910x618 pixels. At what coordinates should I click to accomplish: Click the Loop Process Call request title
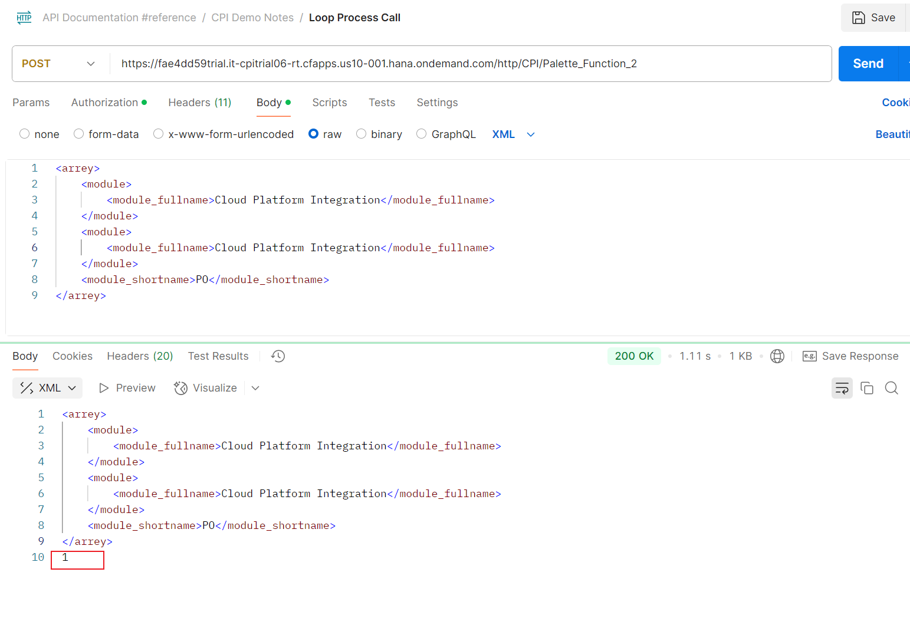click(354, 18)
